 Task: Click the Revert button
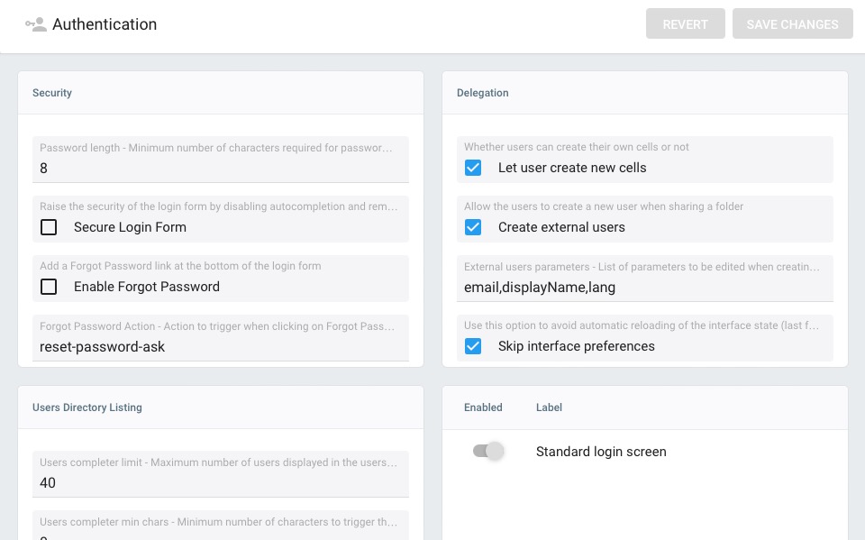(685, 24)
